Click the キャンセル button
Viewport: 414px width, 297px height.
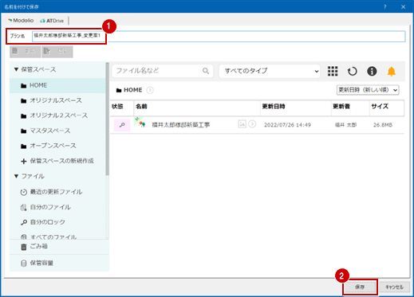click(x=394, y=287)
